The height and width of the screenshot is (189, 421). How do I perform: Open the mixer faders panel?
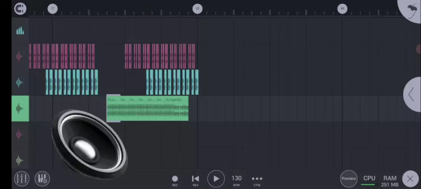pos(22,179)
